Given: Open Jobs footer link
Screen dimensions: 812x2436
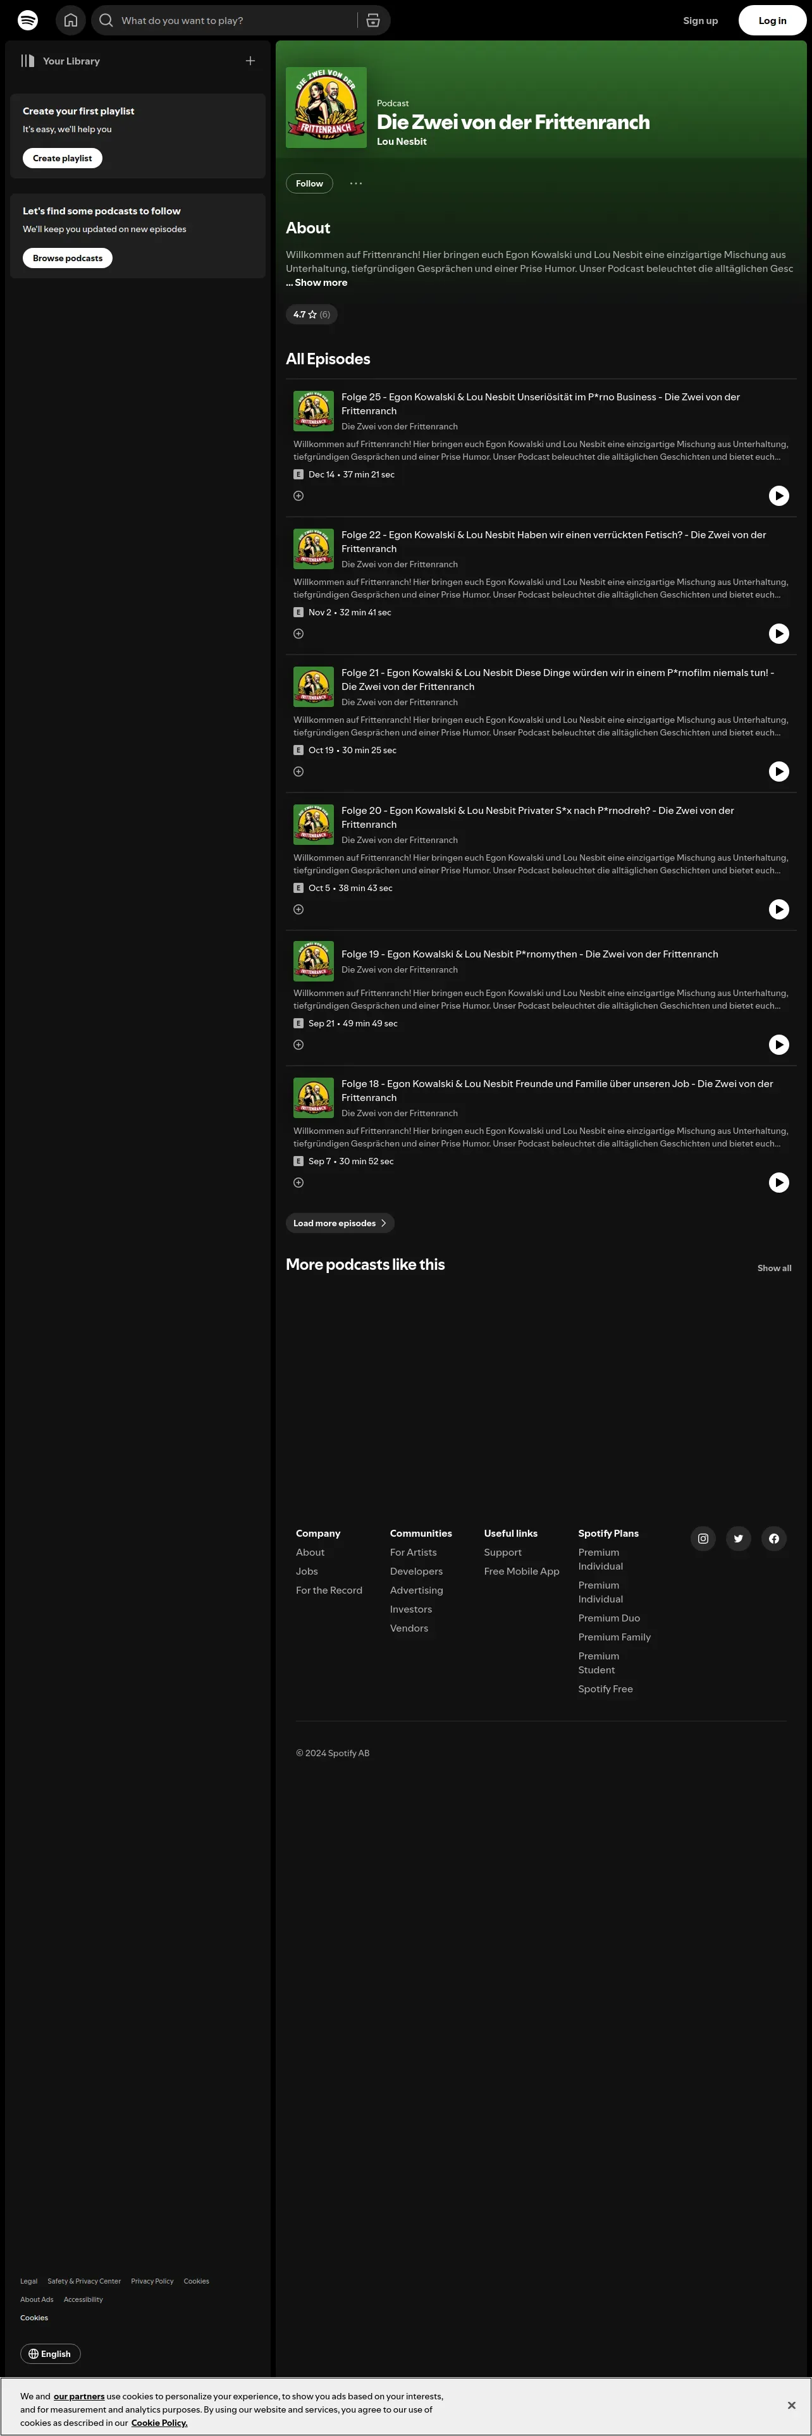Looking at the screenshot, I should (x=307, y=1572).
